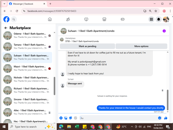Screen dimensions: 173x130
Task: Open the Odeme conversation
Action: coord(27,35)
